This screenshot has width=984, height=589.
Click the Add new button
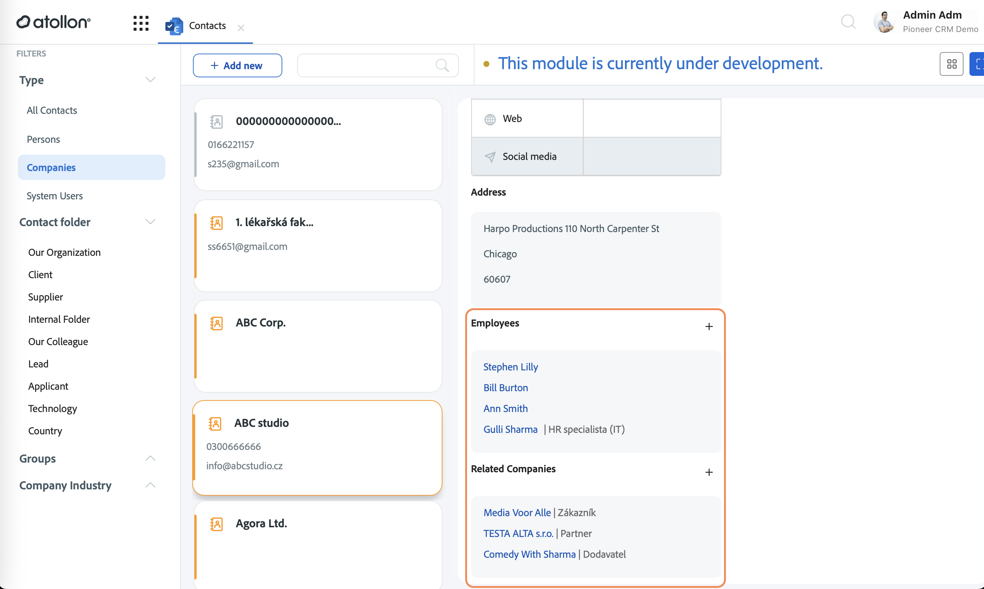pyautogui.click(x=237, y=65)
